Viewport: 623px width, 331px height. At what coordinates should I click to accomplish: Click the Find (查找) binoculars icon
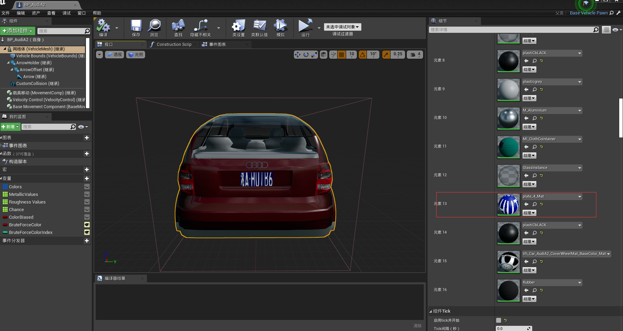pos(178,26)
